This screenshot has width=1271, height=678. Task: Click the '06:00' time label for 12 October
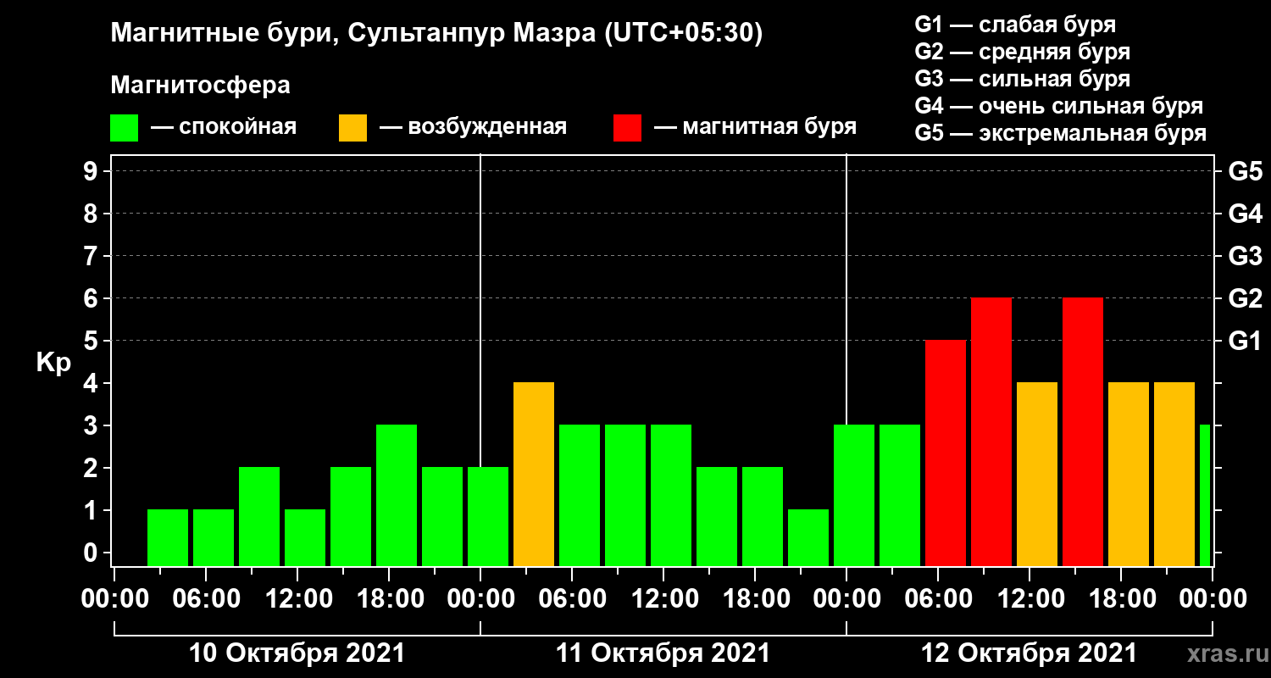pos(937,599)
